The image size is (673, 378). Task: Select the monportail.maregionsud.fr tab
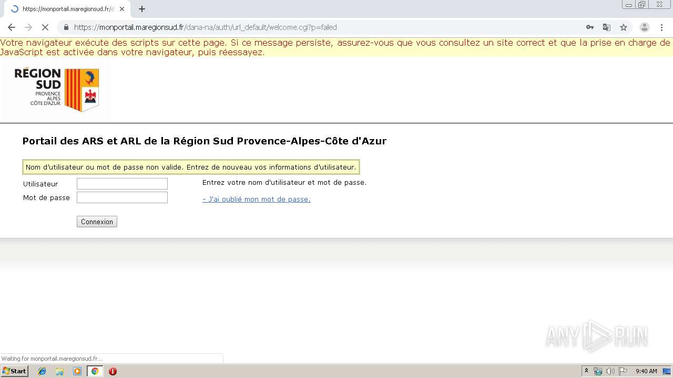67,9
